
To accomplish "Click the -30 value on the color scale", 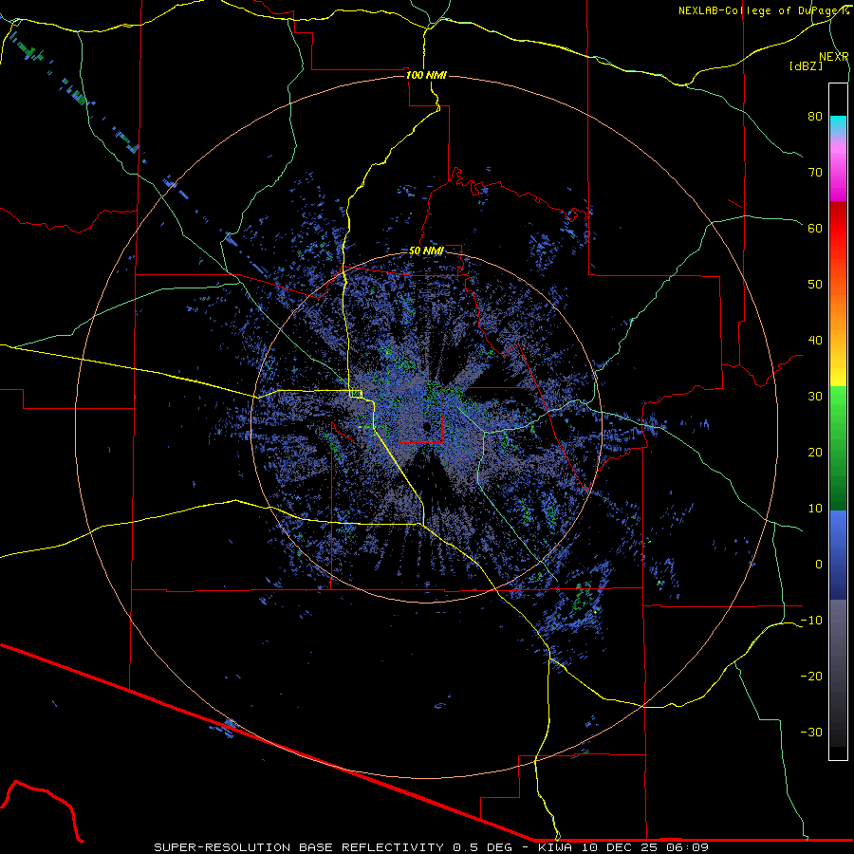I will [811, 733].
